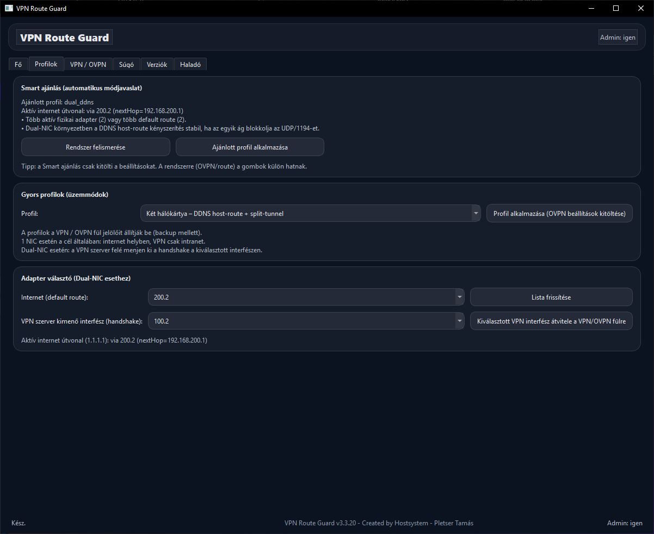654x534 pixels.
Task: Click the Két hálókártya profile combo box
Action: [306, 213]
